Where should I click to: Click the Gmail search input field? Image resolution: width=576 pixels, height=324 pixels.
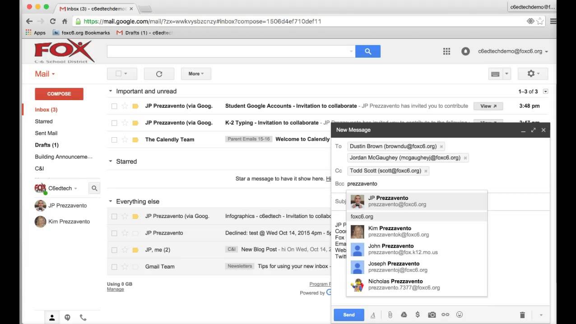[231, 51]
